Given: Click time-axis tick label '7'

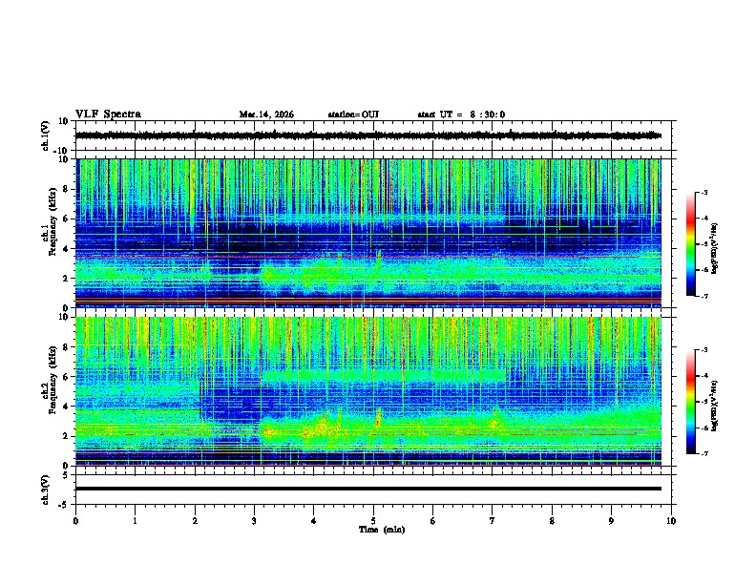Looking at the screenshot, I should [x=493, y=521].
